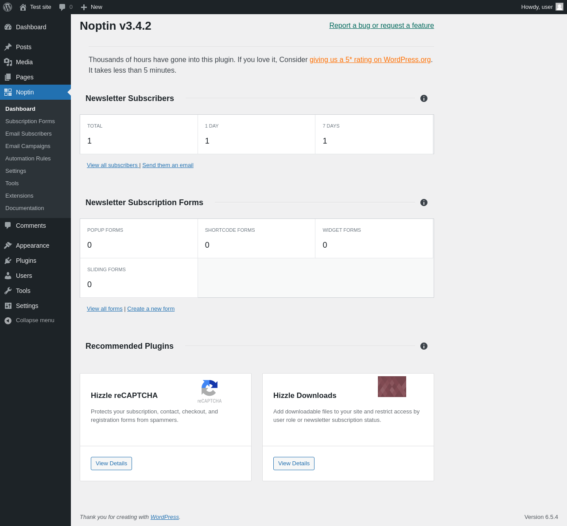The height and width of the screenshot is (526, 567).
Task: Click Create a new form link
Action: point(151,309)
